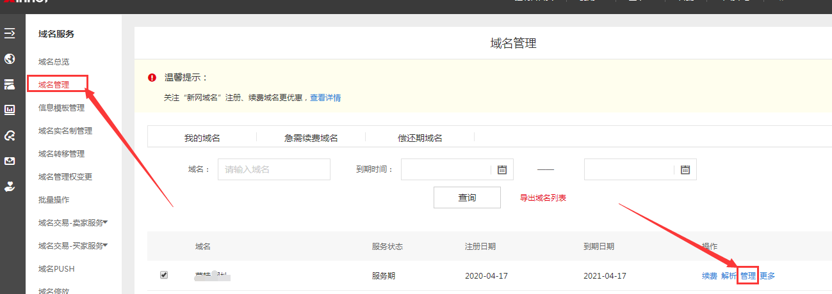Viewport: 832px width, 294px height.
Task: Click the 域名服务 sidebar heading
Action: click(56, 34)
